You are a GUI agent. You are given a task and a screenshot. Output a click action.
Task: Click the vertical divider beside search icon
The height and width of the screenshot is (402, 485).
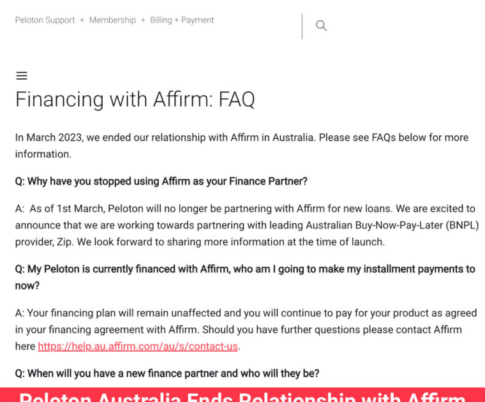pyautogui.click(x=302, y=26)
